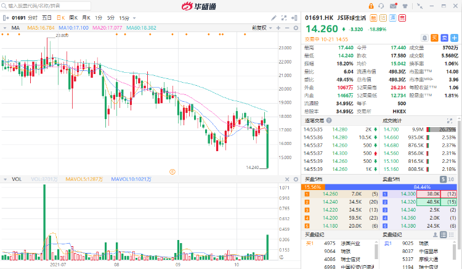Open the skin theme shirt icon
Screen dimensions: 462x269
point(405,6)
